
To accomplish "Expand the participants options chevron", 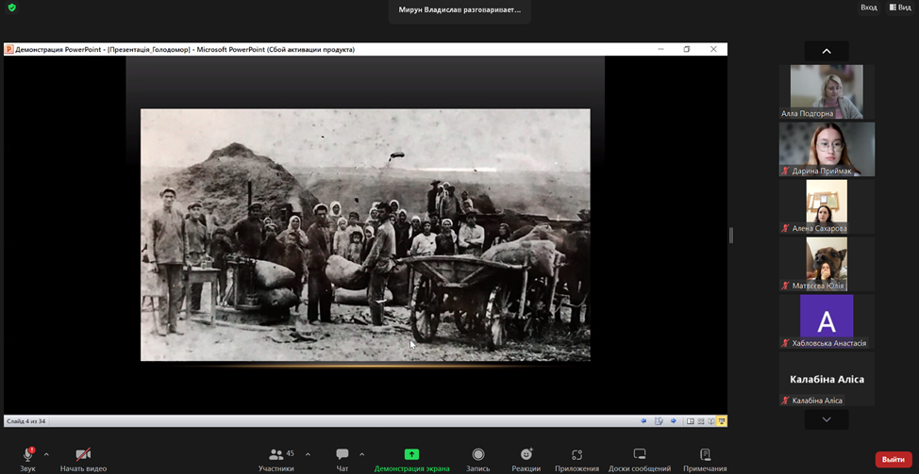I will pyautogui.click(x=308, y=454).
